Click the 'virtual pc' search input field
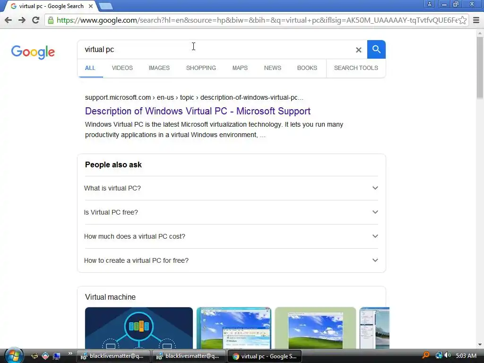The width and height of the screenshot is (484, 363). [x=216, y=49]
